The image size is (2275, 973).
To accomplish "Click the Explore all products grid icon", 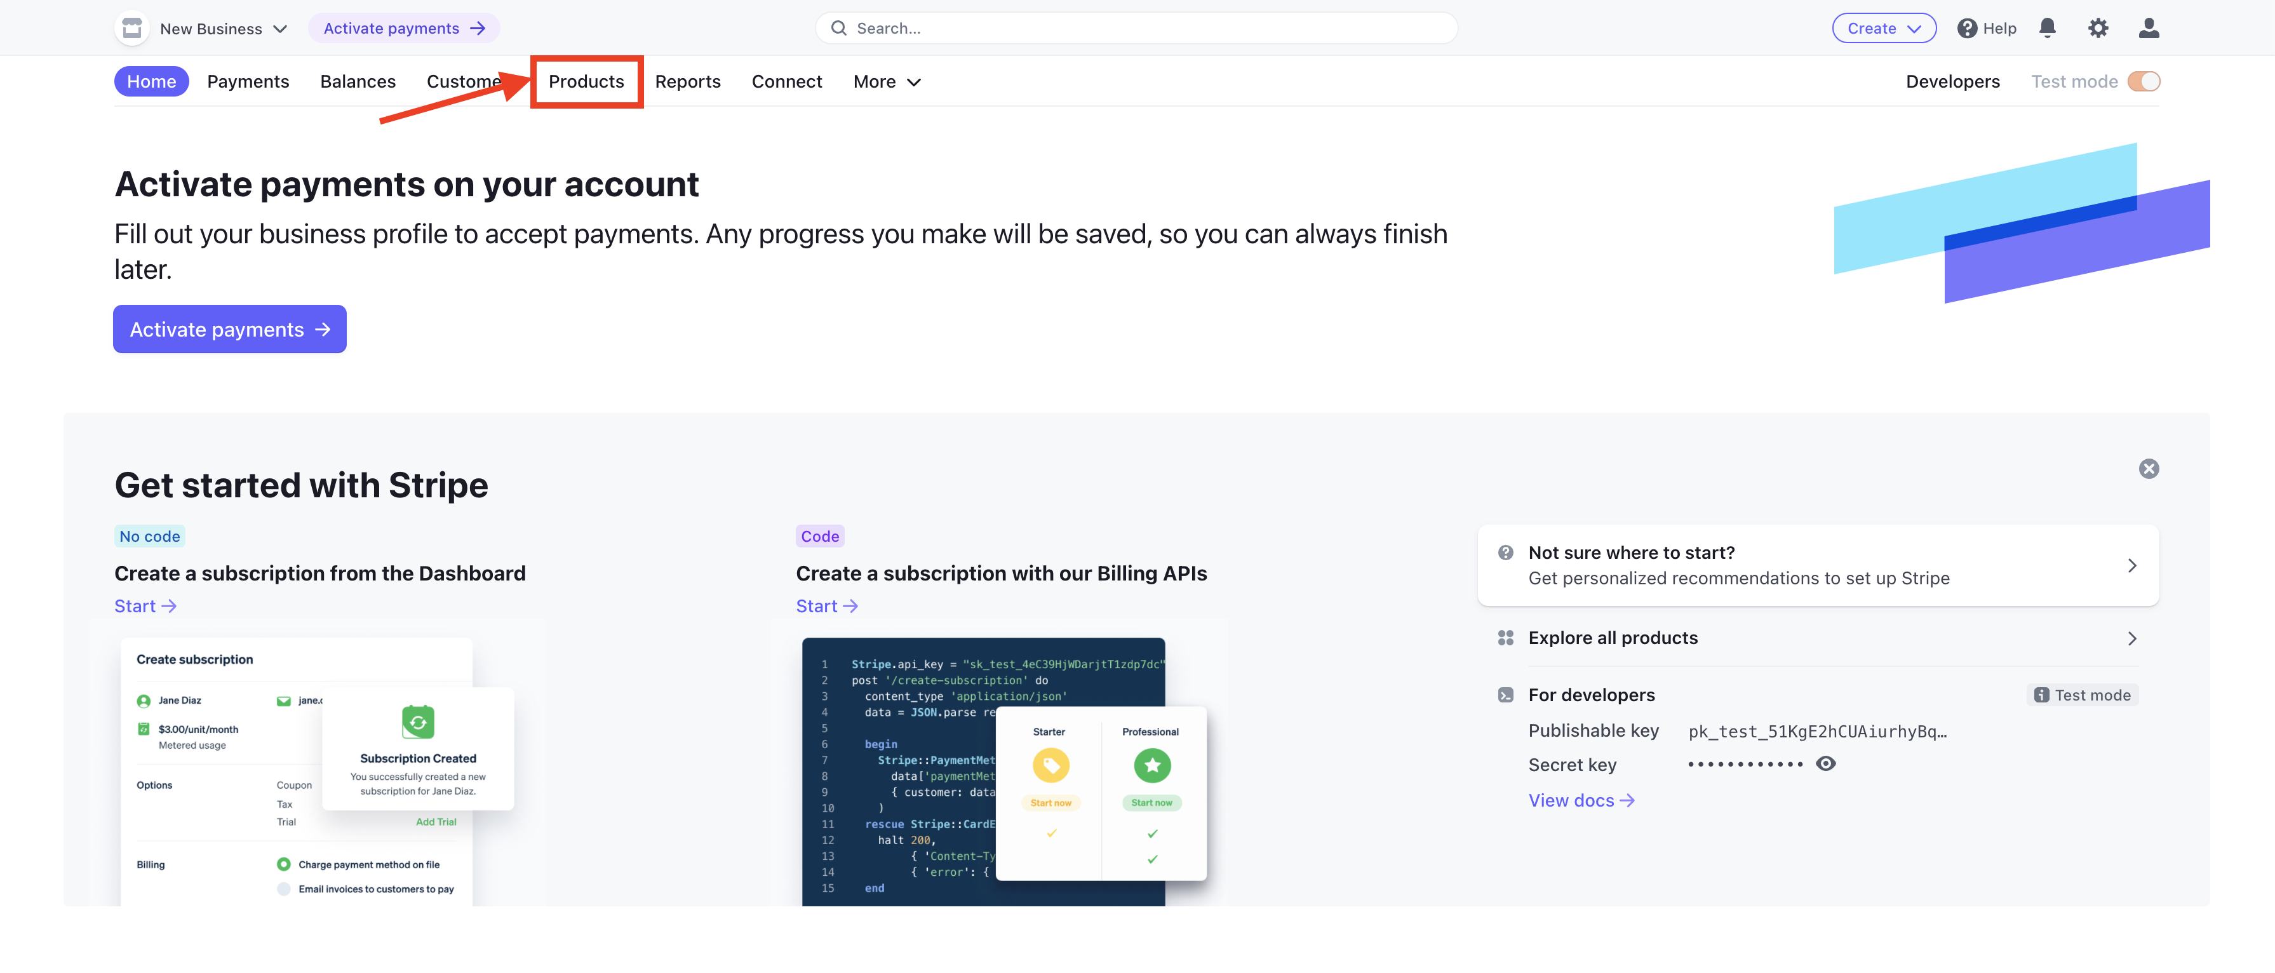I will pyautogui.click(x=1506, y=638).
